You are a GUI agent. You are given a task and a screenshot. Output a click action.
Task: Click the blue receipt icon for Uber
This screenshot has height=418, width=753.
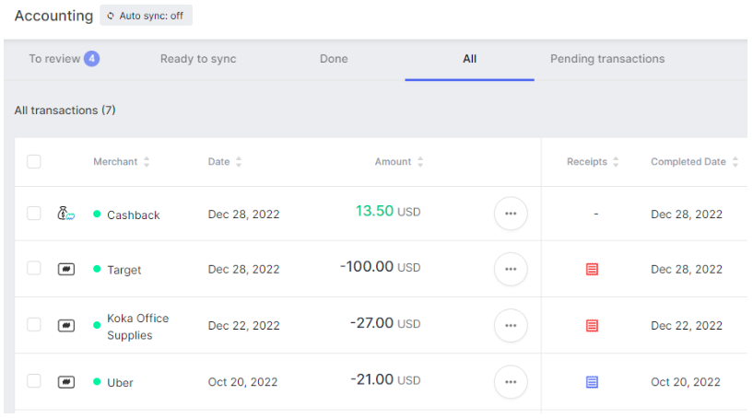(x=593, y=382)
